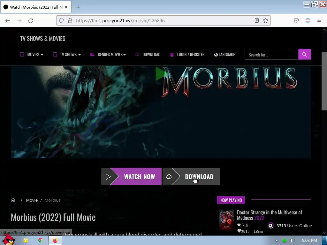Click the green network tray icon
This screenshot has height=245, width=327.
285,241
